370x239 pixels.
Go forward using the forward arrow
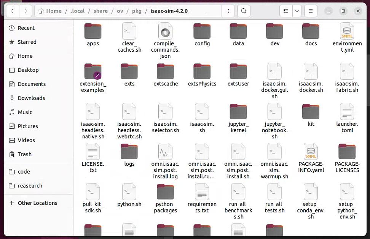tap(26, 11)
